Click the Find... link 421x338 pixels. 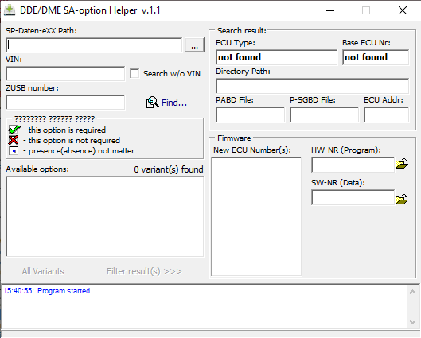click(x=174, y=103)
